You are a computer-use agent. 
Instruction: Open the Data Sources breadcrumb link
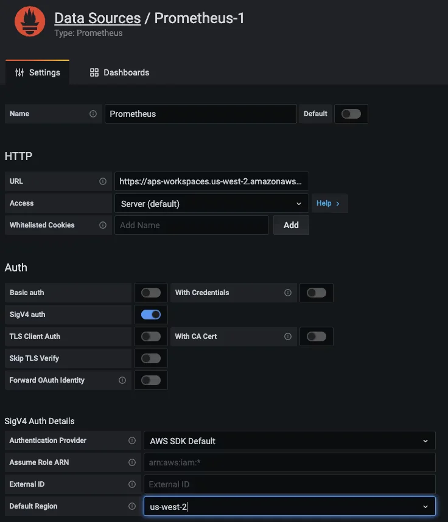(x=97, y=18)
